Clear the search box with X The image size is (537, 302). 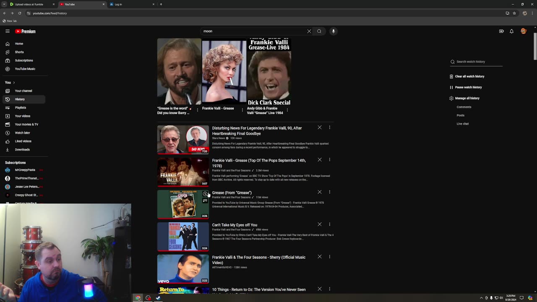coord(309,31)
